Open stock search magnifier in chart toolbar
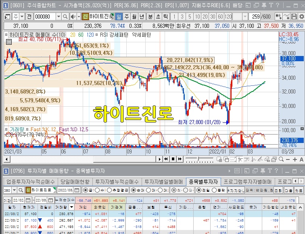The width and height of the screenshot is (305, 234). click(x=65, y=17)
